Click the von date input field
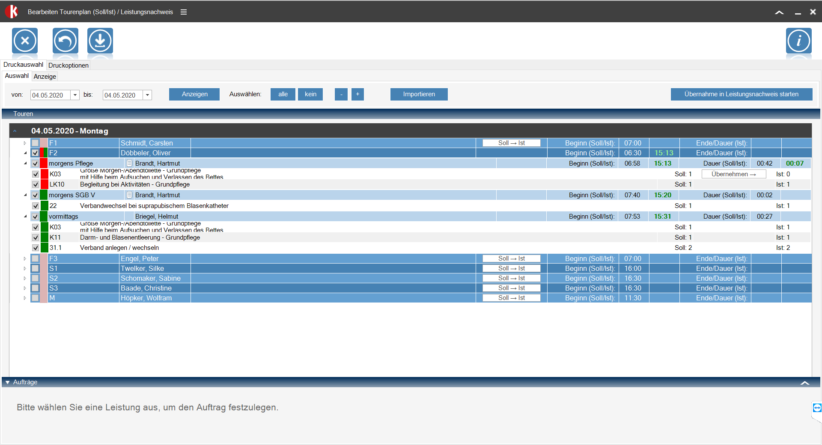 coord(51,95)
